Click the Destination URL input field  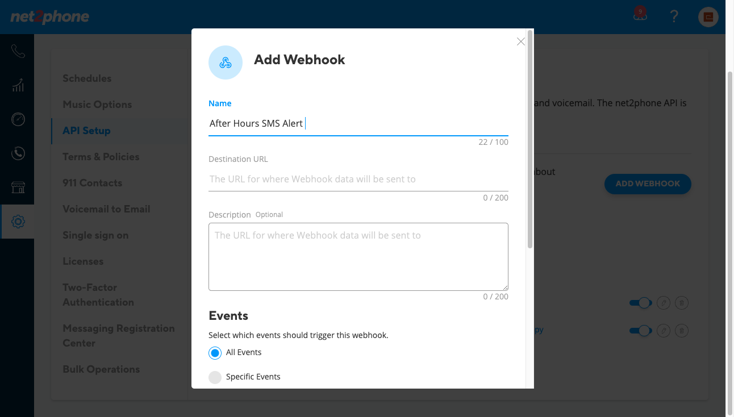tap(358, 180)
